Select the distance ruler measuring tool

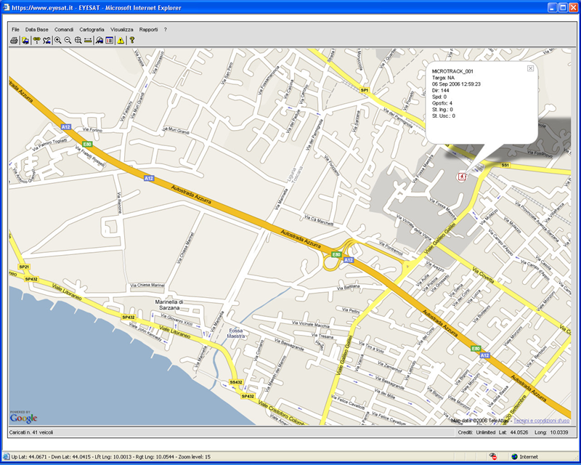tap(88, 41)
